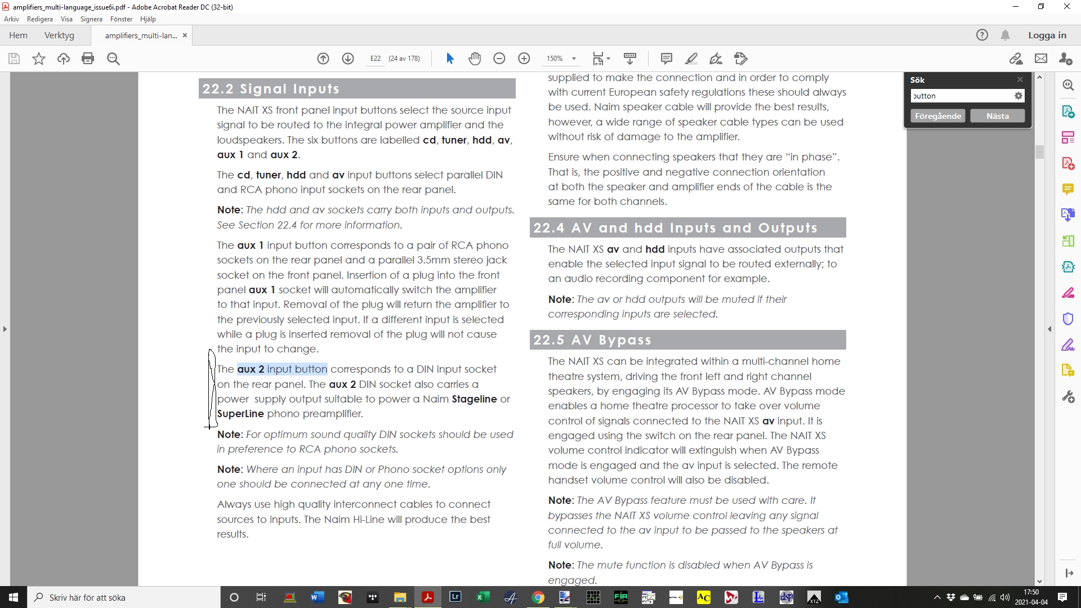Close the Sök search panel
1081x608 pixels.
(1020, 79)
